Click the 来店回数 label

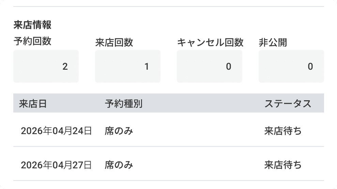(114, 42)
